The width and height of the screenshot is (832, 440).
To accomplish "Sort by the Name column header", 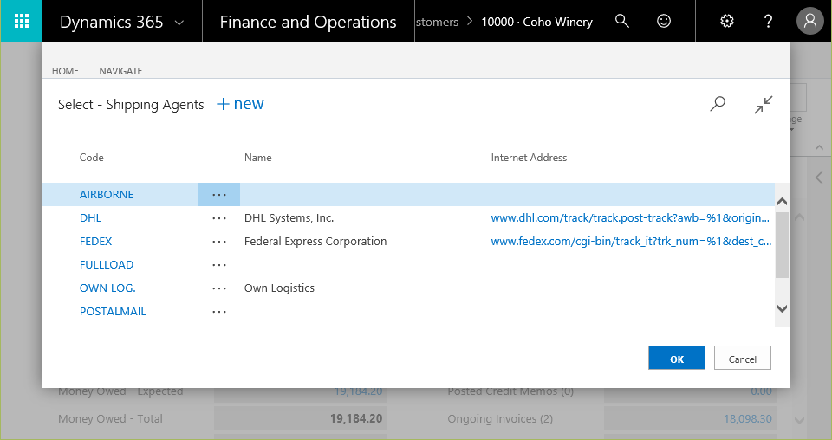I will click(258, 158).
